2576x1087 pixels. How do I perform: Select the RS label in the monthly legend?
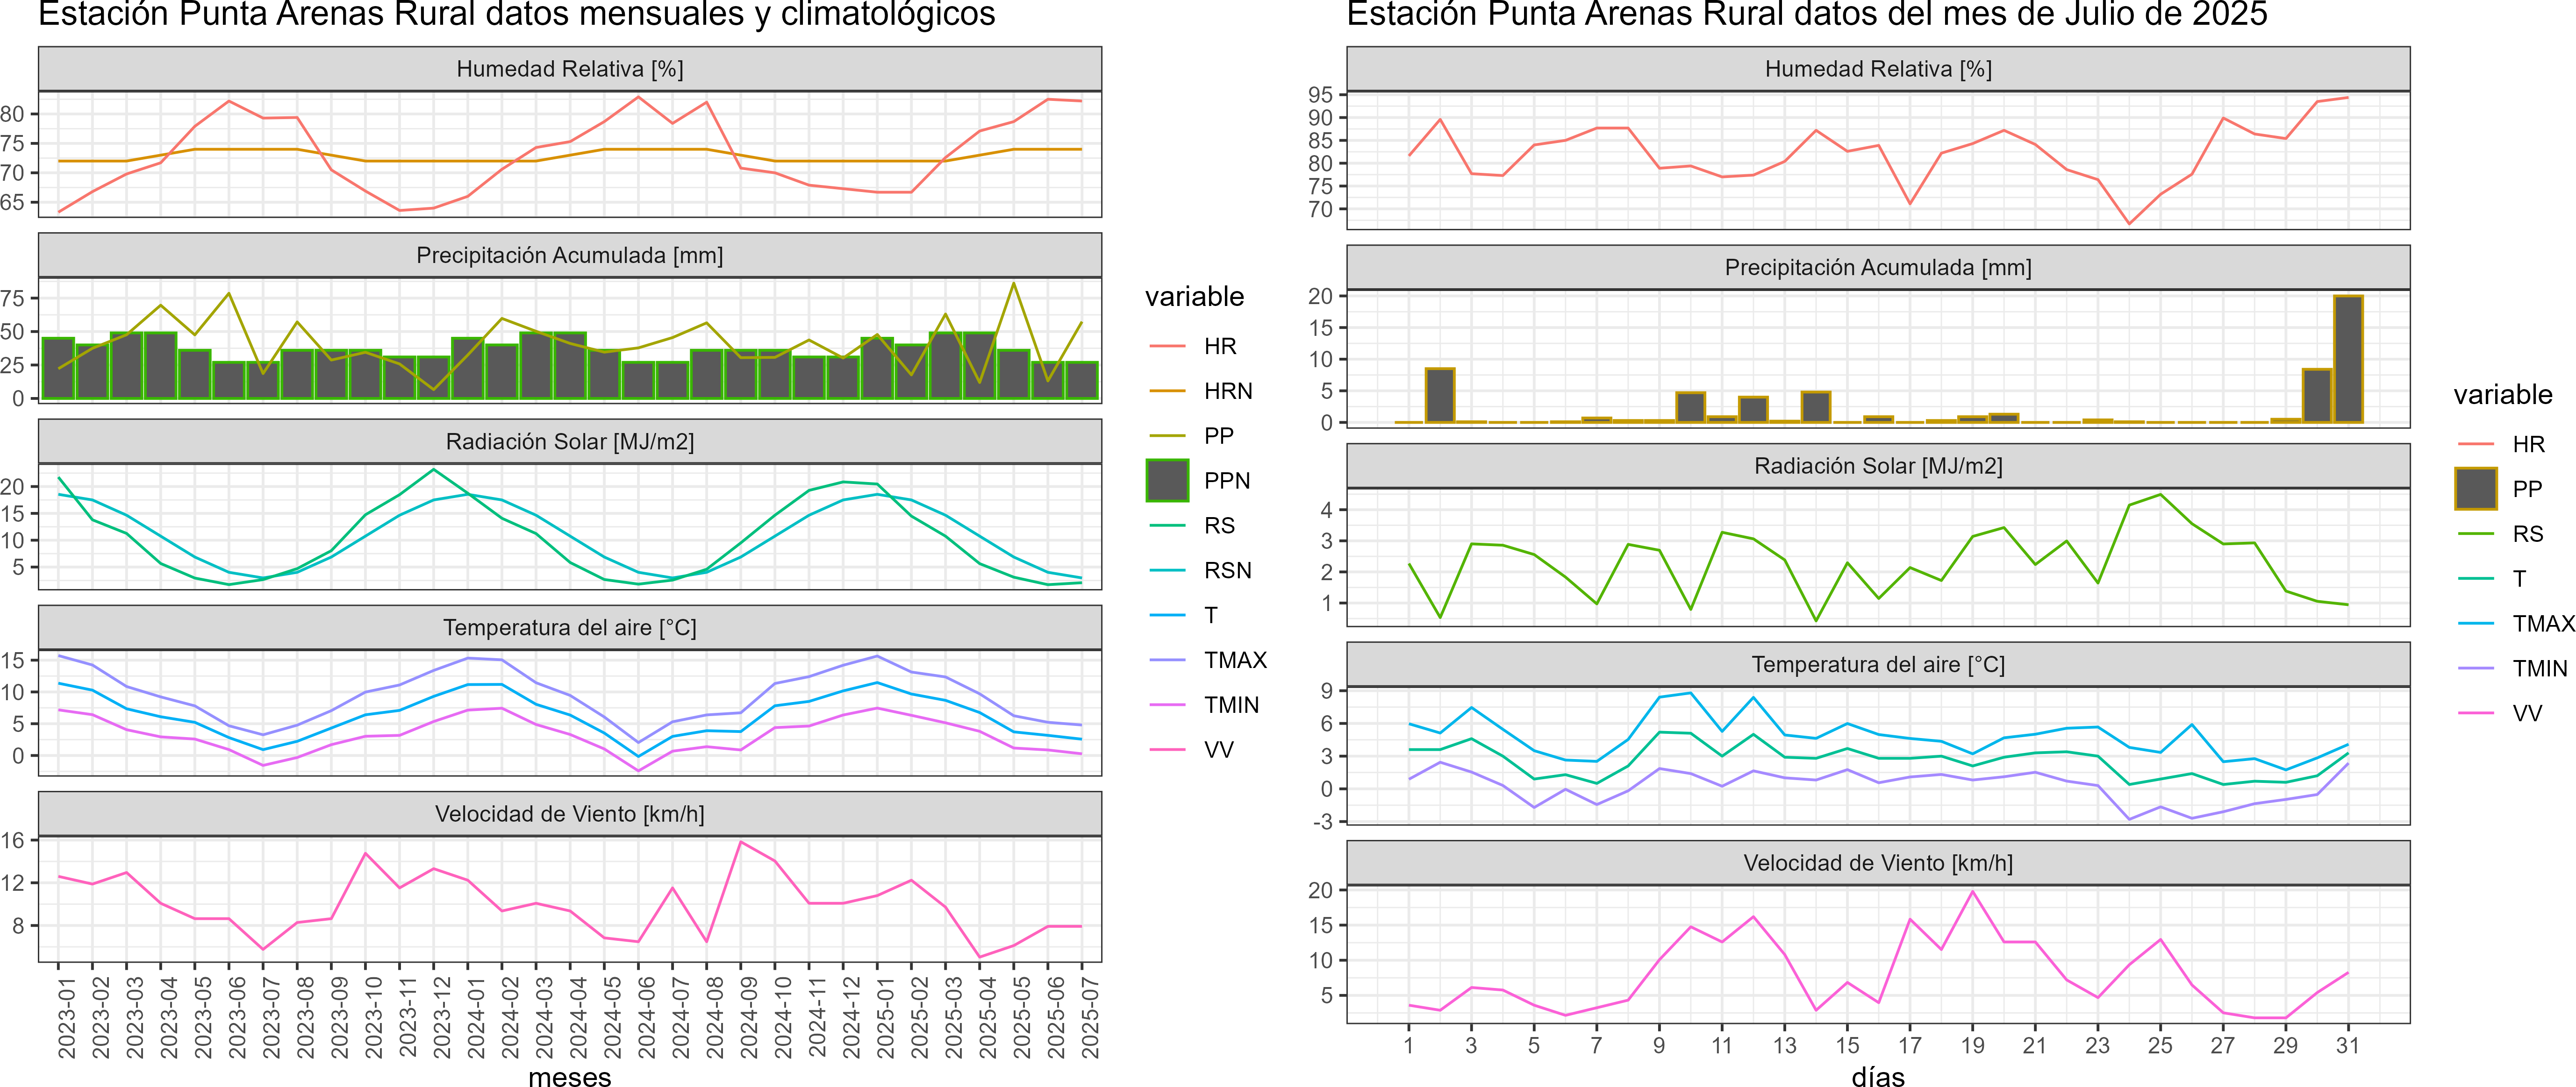tap(1219, 526)
